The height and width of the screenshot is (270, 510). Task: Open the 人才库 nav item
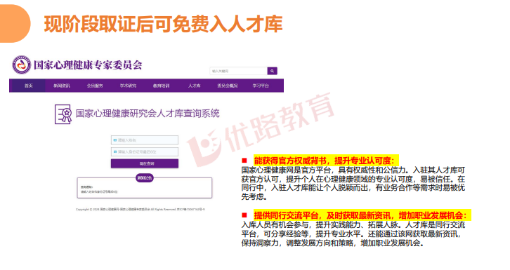coord(194,86)
